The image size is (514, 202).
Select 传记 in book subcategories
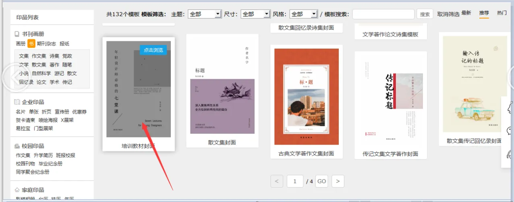(x=67, y=82)
